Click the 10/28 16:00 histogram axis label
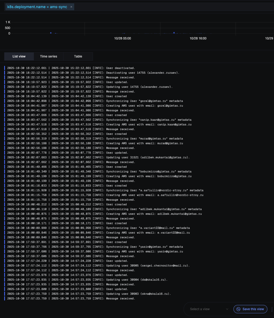This screenshot has height=318, width=274. point(198,38)
